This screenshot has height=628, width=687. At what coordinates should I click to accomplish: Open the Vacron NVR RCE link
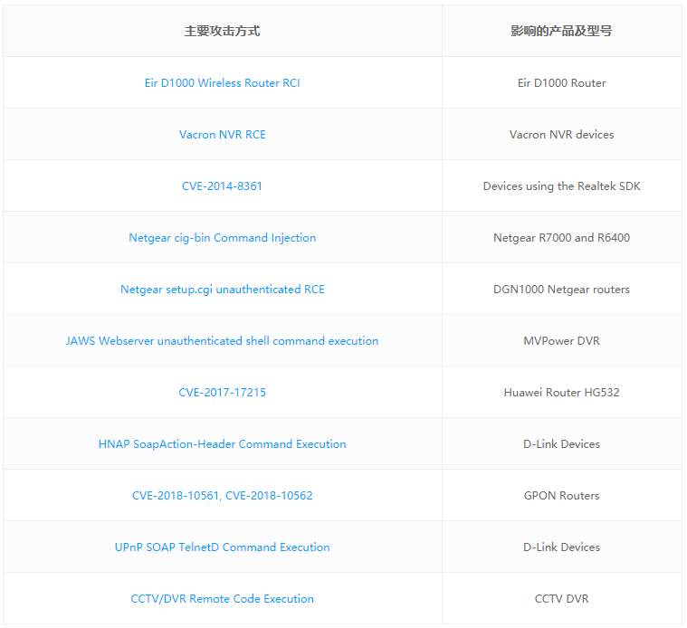[x=222, y=135]
